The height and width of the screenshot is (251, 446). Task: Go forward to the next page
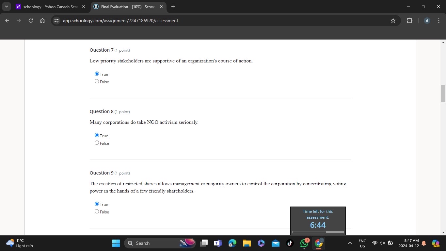(x=19, y=21)
